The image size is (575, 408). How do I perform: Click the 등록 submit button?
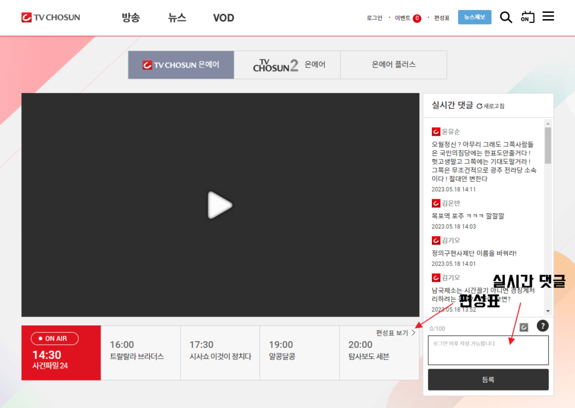[488, 379]
